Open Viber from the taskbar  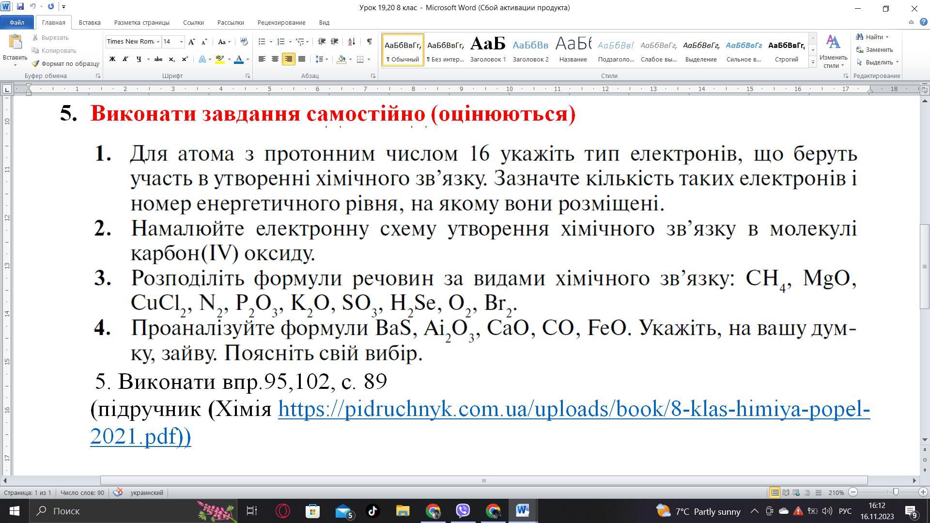coord(463,511)
